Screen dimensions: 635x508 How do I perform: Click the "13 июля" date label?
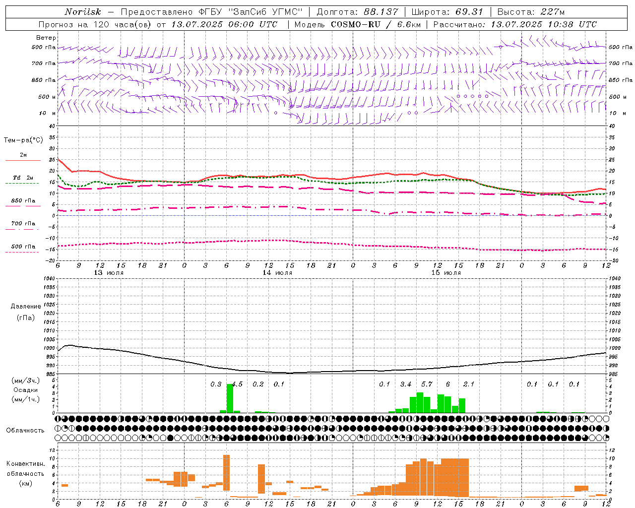[x=109, y=273]
